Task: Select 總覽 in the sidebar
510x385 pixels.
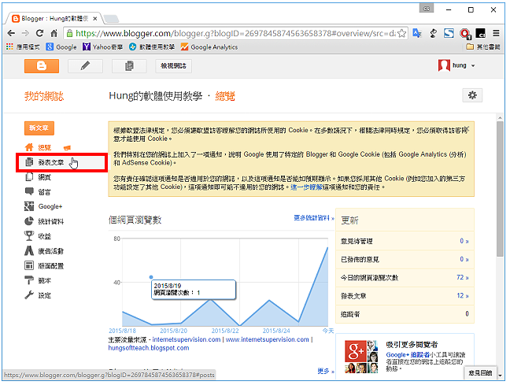Action: click(45, 148)
